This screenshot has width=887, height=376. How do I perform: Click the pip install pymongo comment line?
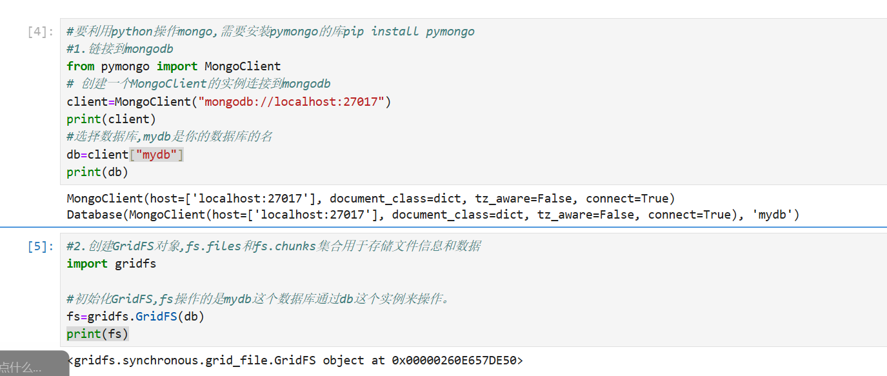[270, 31]
